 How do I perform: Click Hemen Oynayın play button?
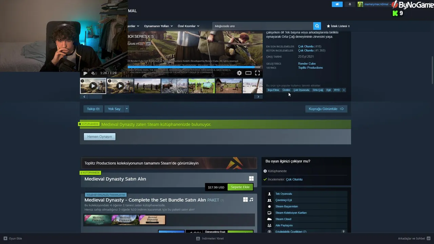click(100, 137)
